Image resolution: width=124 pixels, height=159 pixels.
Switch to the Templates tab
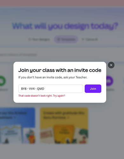coord(66,40)
